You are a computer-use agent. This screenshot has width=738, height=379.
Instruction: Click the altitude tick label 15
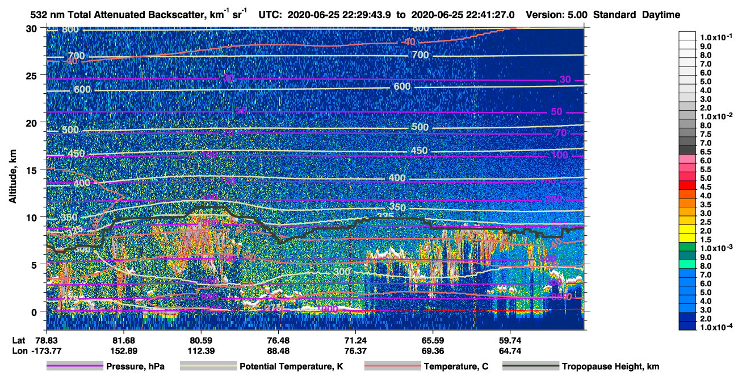click(x=33, y=169)
